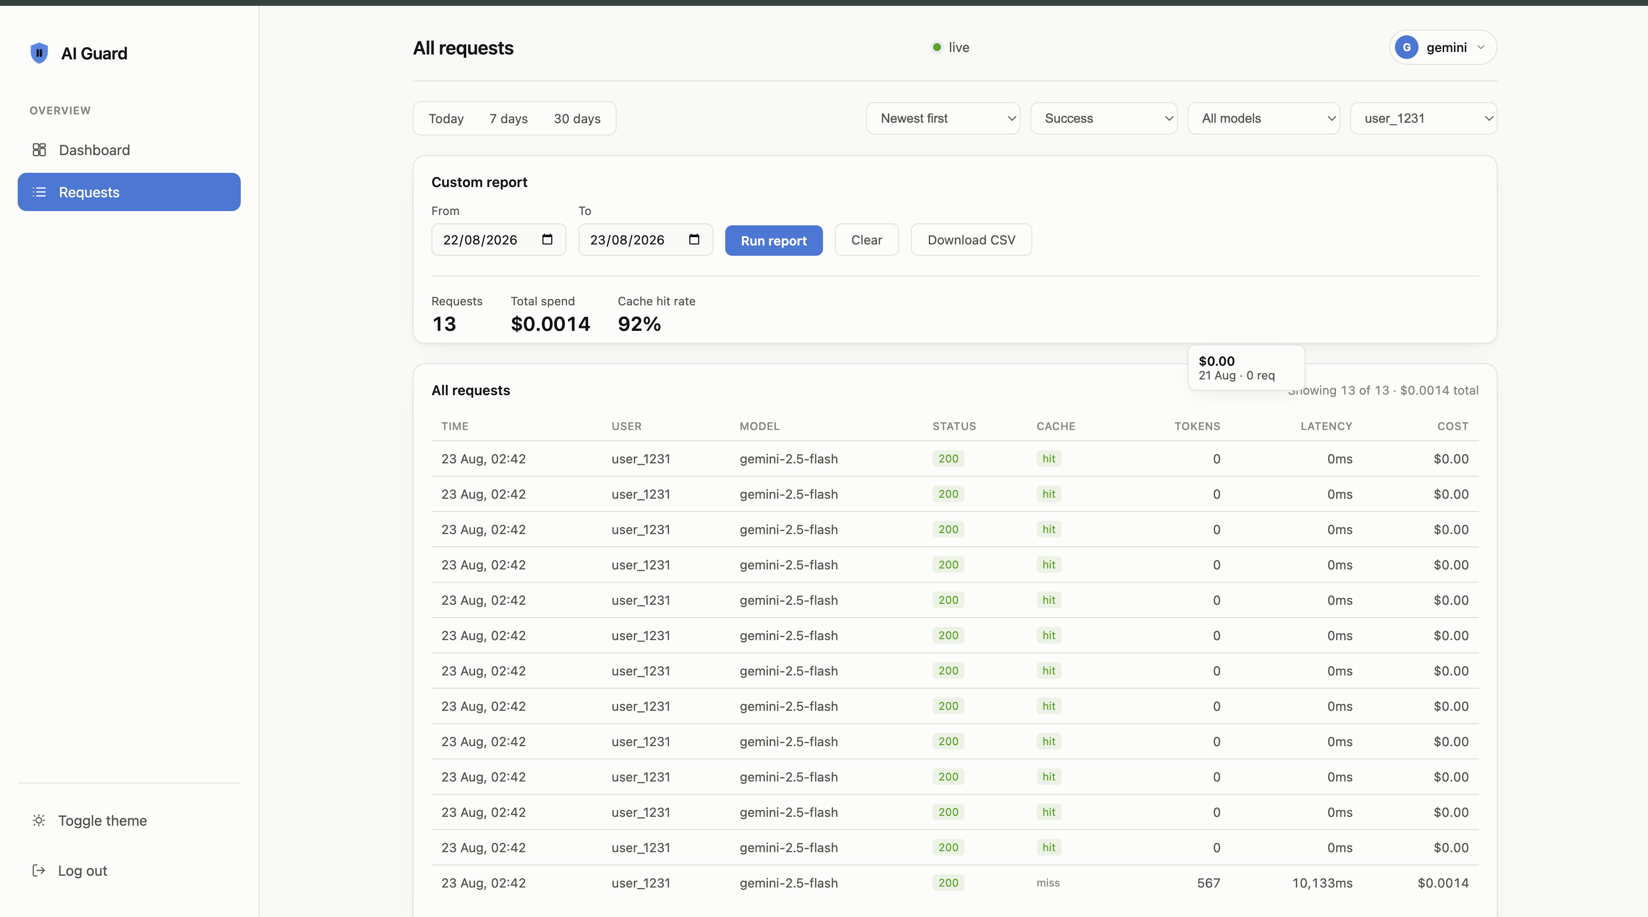The height and width of the screenshot is (917, 1648).
Task: Click the MODEL column header
Action: pyautogui.click(x=759, y=426)
